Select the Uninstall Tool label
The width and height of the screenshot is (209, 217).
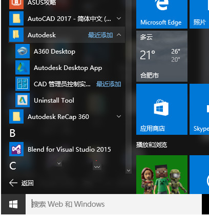coord(54,100)
